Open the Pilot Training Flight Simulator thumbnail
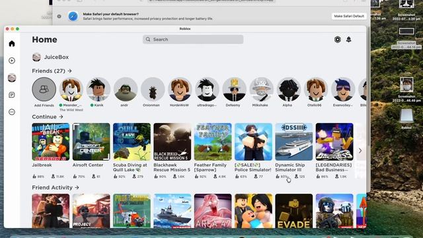The width and height of the screenshot is (423, 238). click(x=132, y=211)
